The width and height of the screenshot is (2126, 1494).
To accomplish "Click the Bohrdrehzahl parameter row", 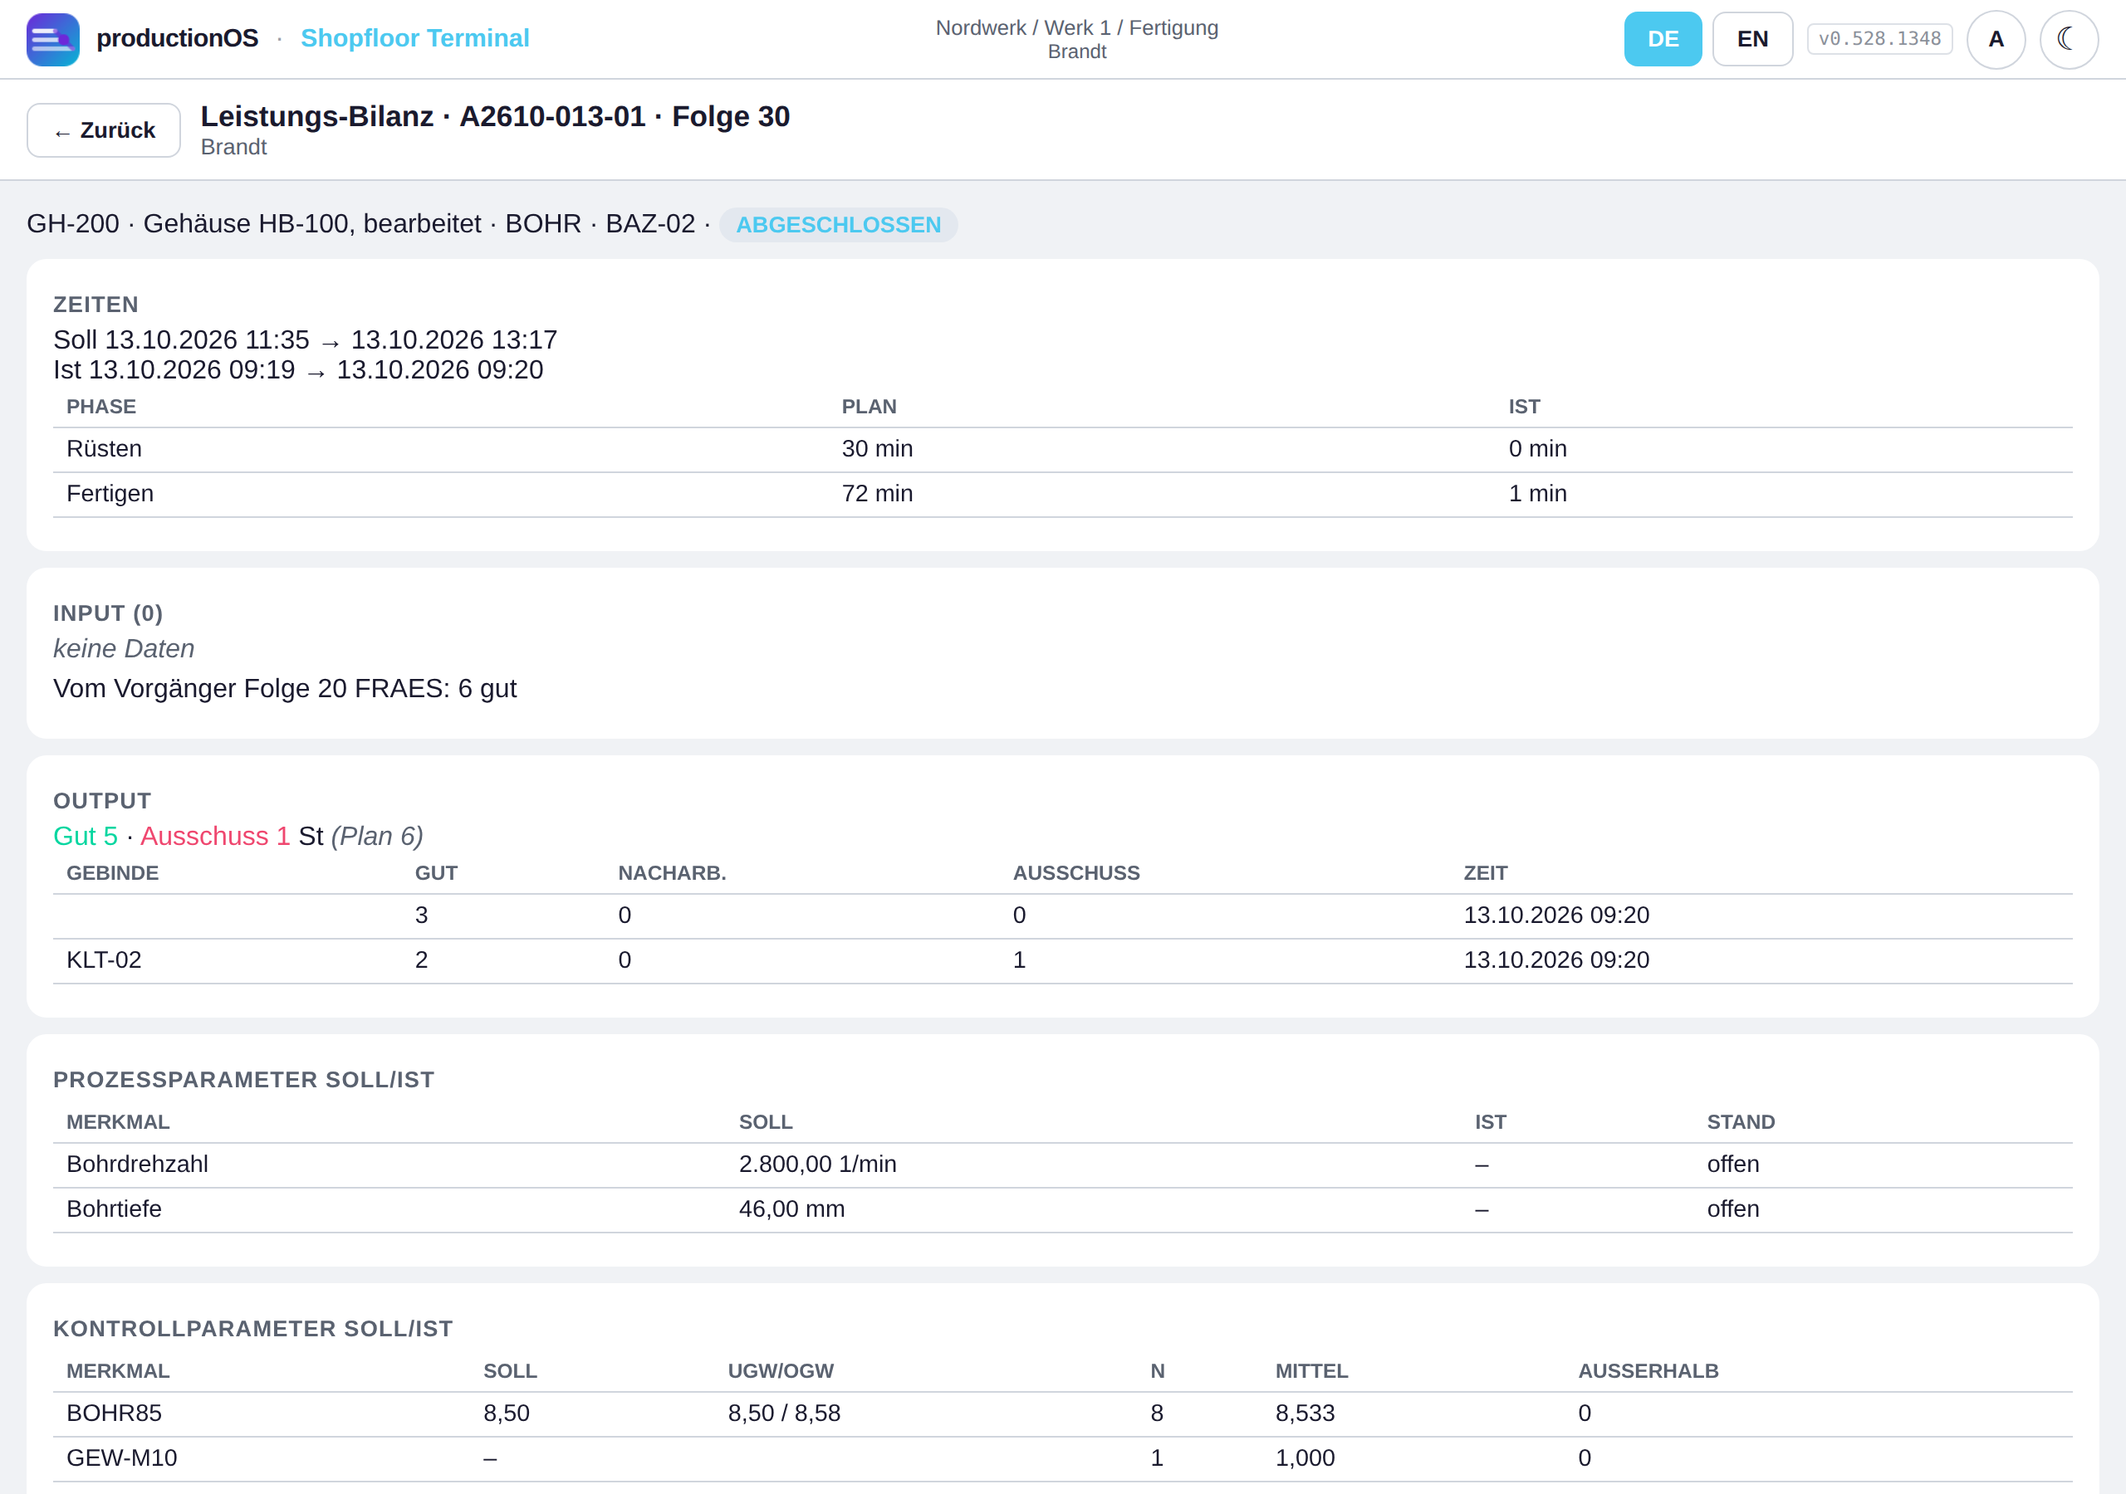I will click(1062, 1164).
